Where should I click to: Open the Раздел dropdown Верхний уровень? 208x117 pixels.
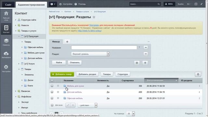click(90, 54)
